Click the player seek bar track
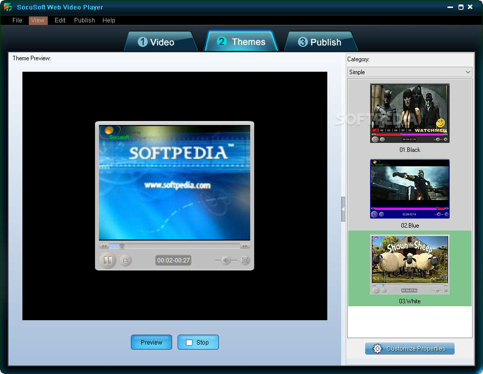Viewport: 483px width, 374px height. tap(175, 246)
